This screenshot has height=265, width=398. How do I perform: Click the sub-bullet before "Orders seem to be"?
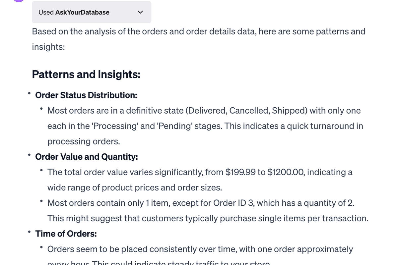[x=41, y=247]
